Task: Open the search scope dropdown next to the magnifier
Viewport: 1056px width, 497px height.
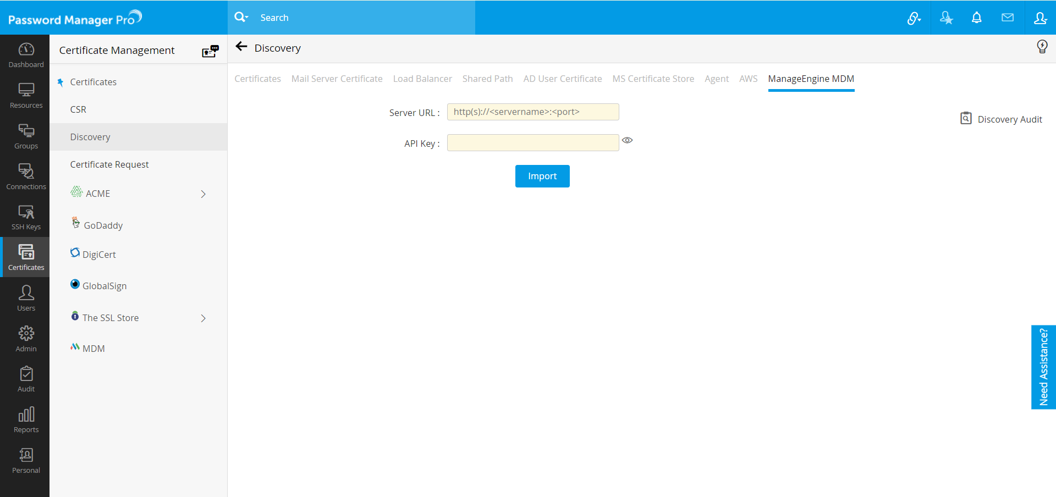Action: click(x=241, y=17)
